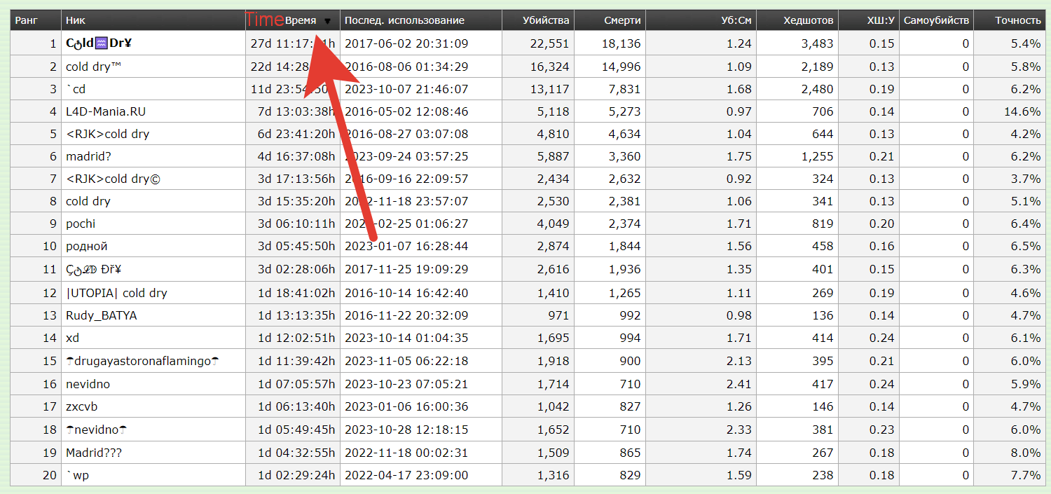
Task: Open player L4D-Mania.RU entry
Action: [x=106, y=111]
